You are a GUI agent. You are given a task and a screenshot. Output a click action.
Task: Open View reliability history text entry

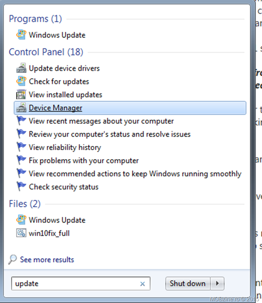[x=65, y=147]
